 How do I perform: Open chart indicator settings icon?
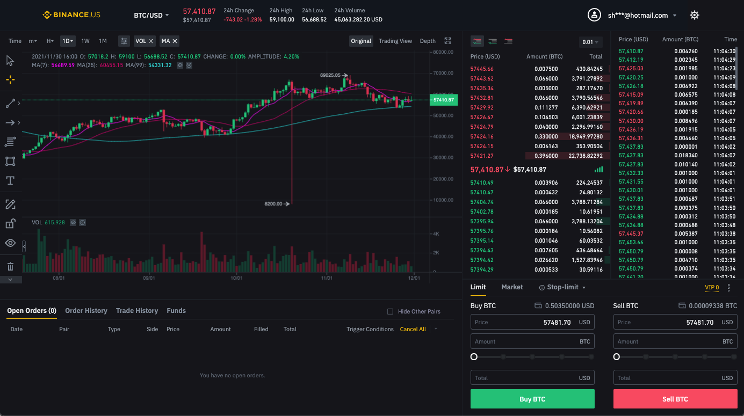click(124, 41)
